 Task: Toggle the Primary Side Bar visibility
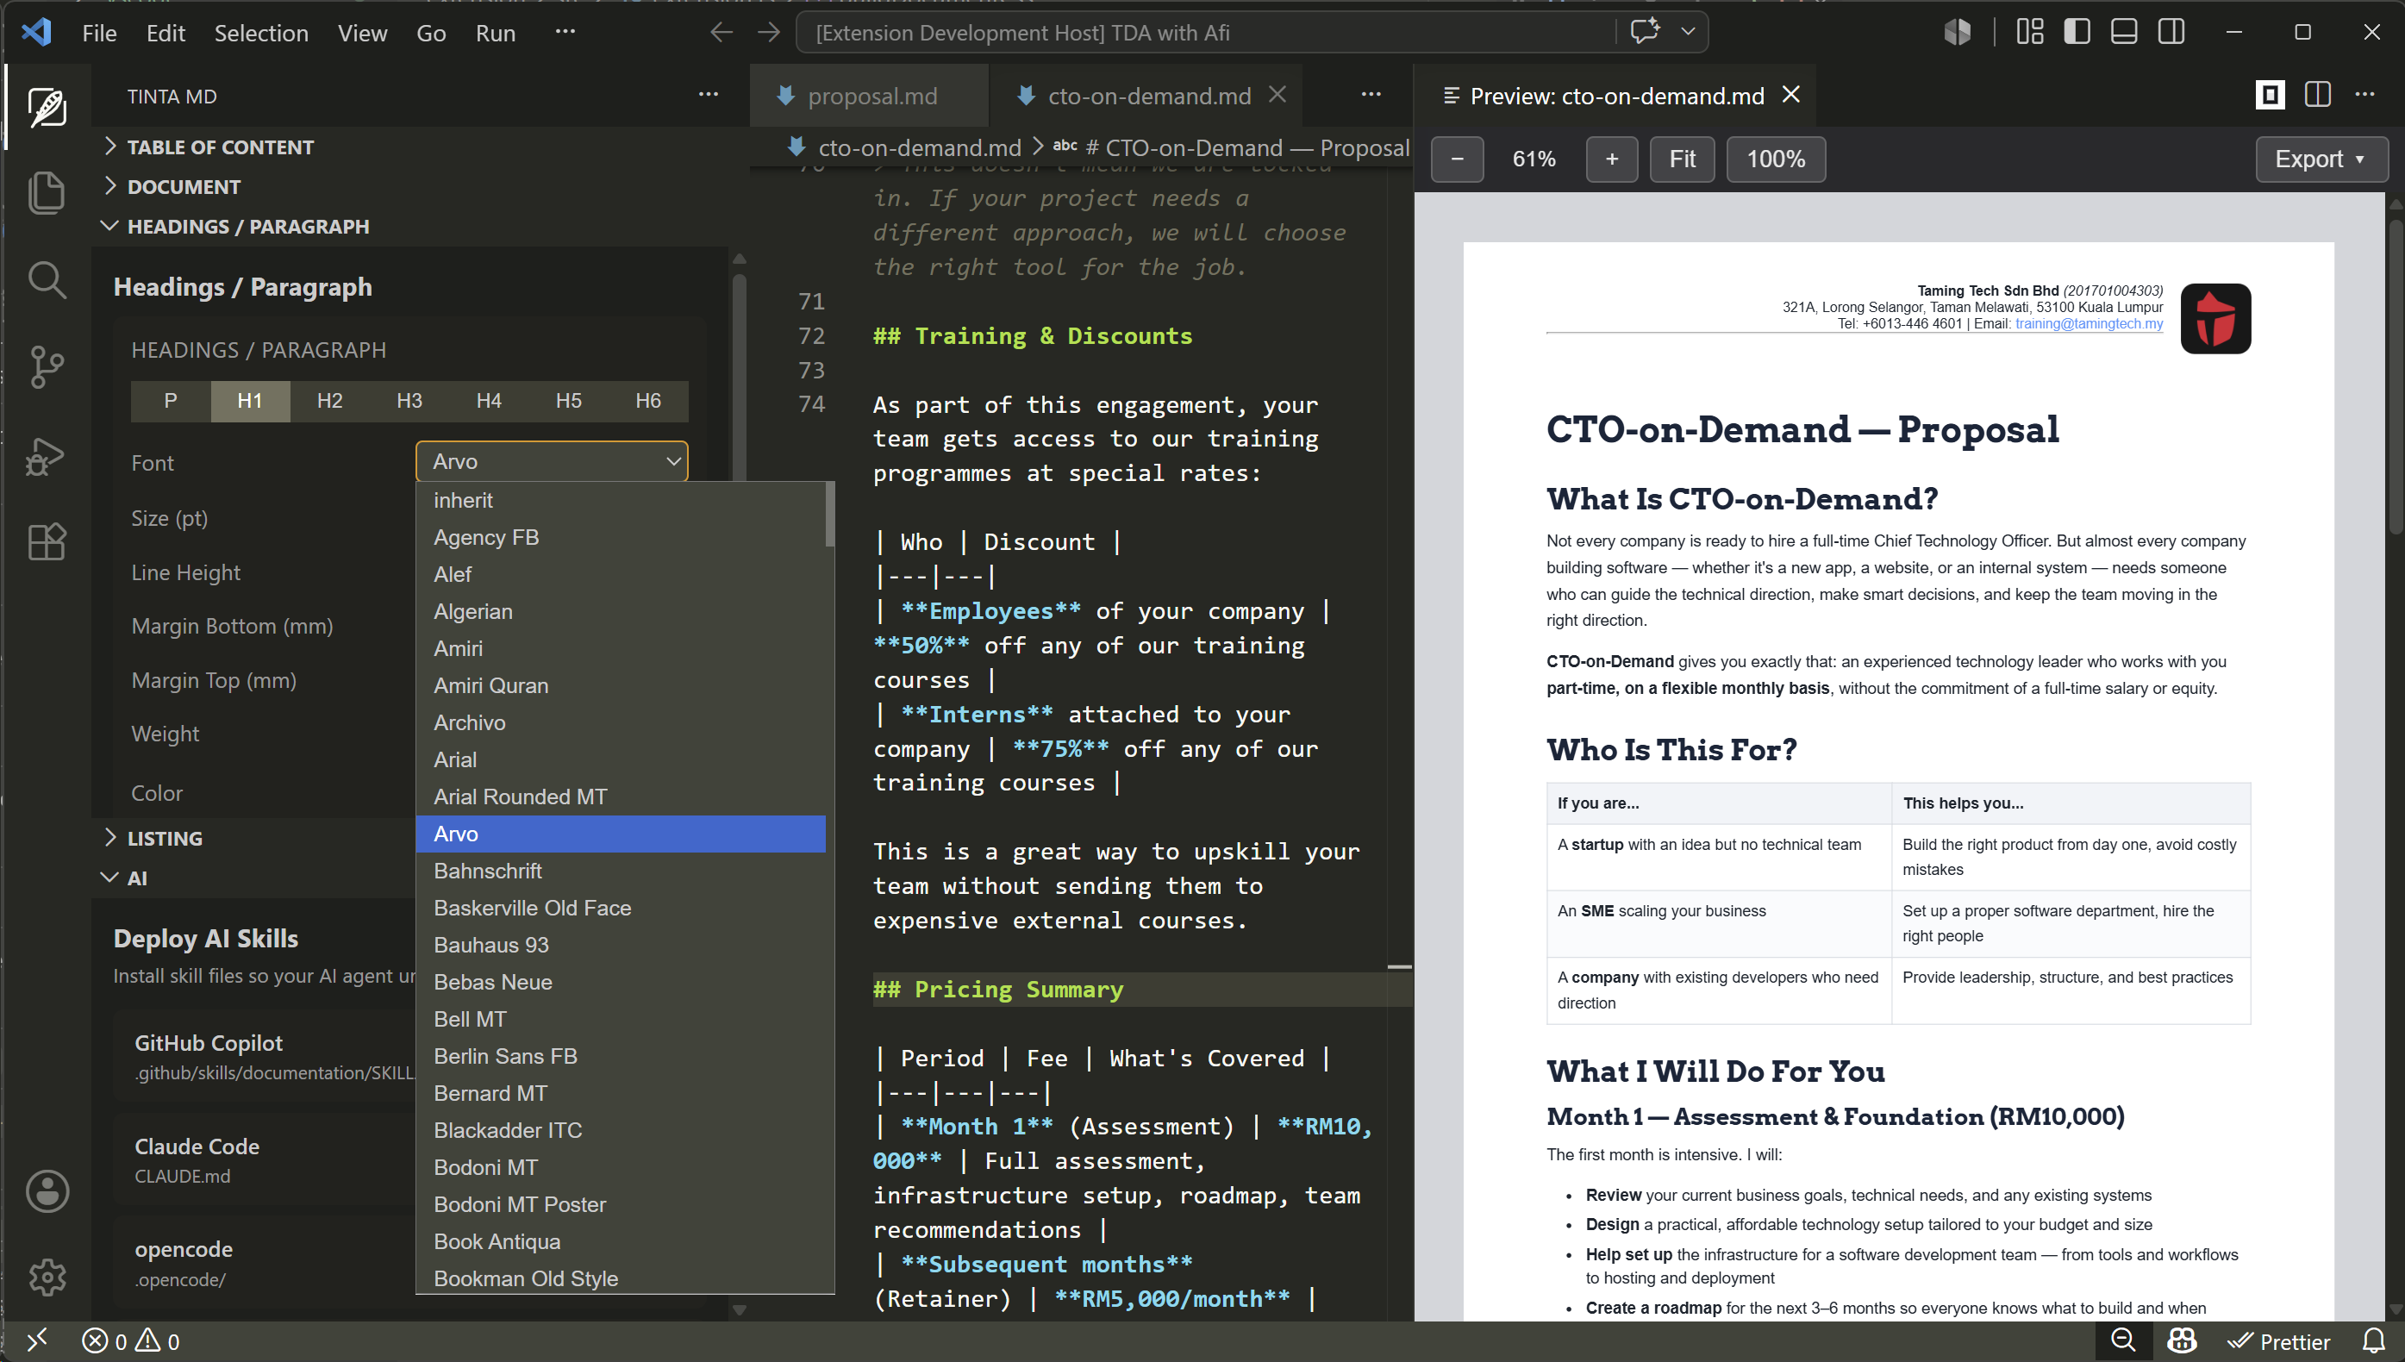pyautogui.click(x=2076, y=32)
